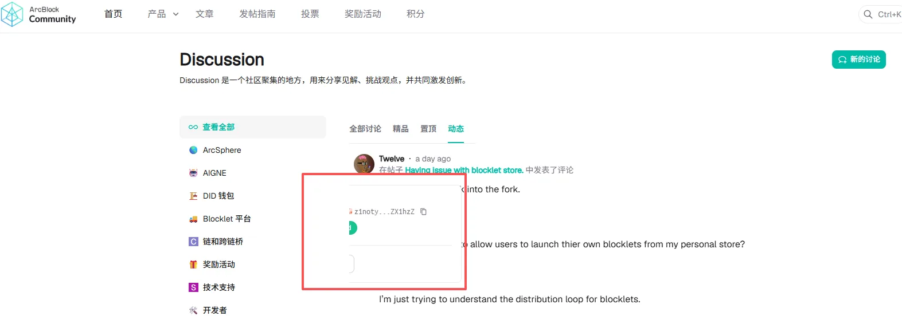Open 积分 in the top navigation
The height and width of the screenshot is (316, 902).
click(416, 14)
